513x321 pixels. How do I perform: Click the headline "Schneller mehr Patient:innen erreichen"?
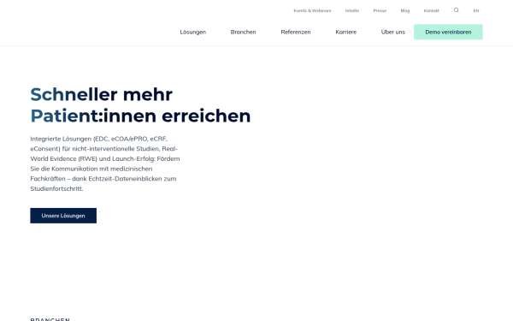click(x=140, y=105)
